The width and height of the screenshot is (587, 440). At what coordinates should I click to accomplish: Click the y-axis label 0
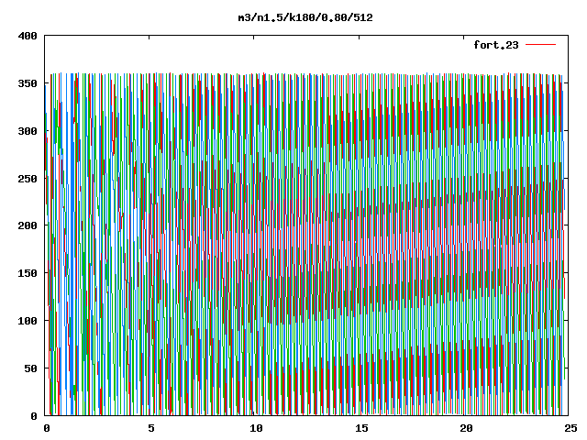click(34, 416)
